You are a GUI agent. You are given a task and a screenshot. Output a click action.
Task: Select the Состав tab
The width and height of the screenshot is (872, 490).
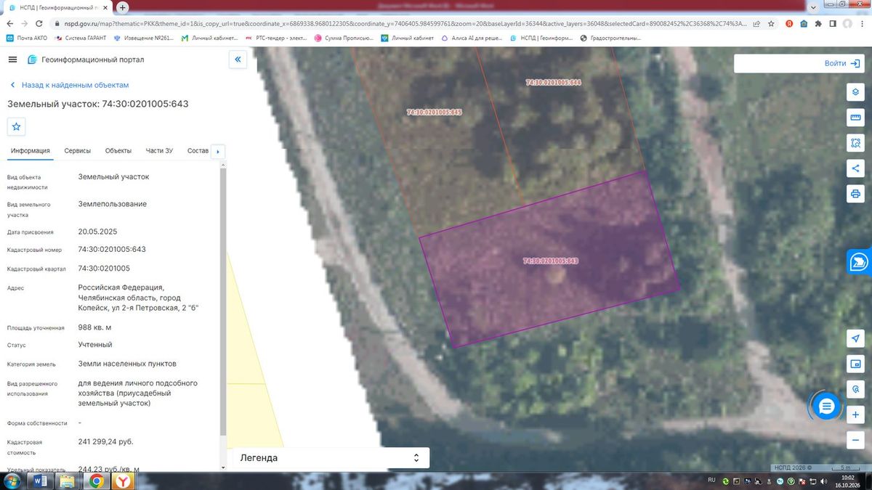tap(198, 151)
